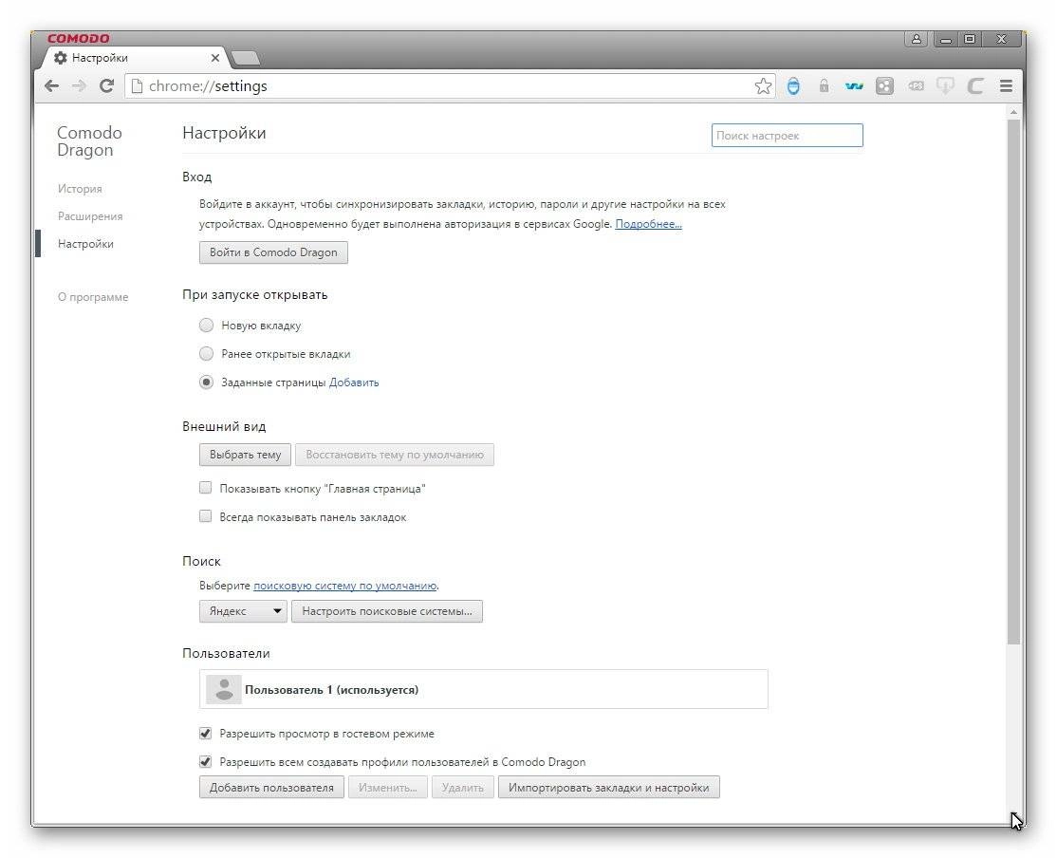The width and height of the screenshot is (1057, 858).
Task: Click the Пользователь 1 avatar icon
Action: click(x=224, y=689)
